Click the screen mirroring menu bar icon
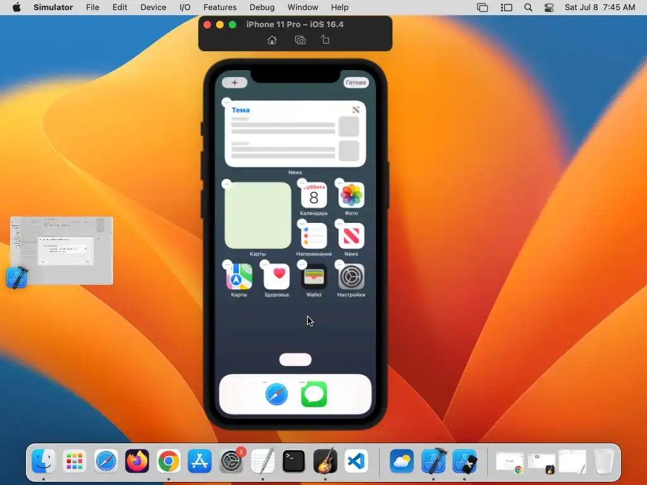Viewport: 647px width, 485px height. (x=482, y=8)
